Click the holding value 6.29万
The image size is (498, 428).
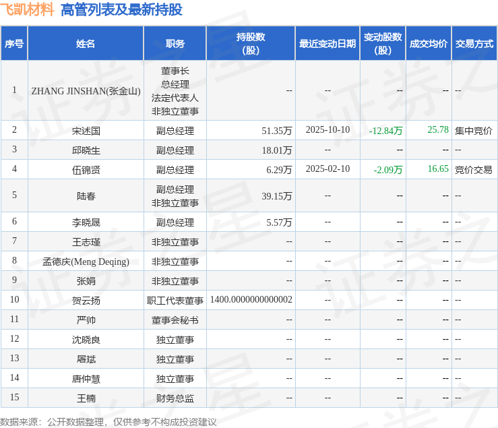[279, 170]
